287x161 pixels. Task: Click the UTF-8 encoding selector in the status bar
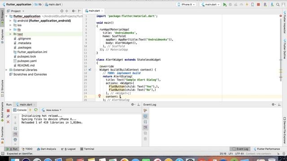[239, 154]
